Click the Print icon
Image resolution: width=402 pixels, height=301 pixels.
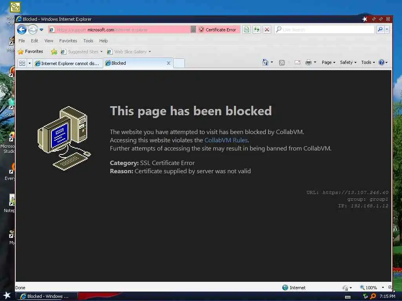point(309,62)
